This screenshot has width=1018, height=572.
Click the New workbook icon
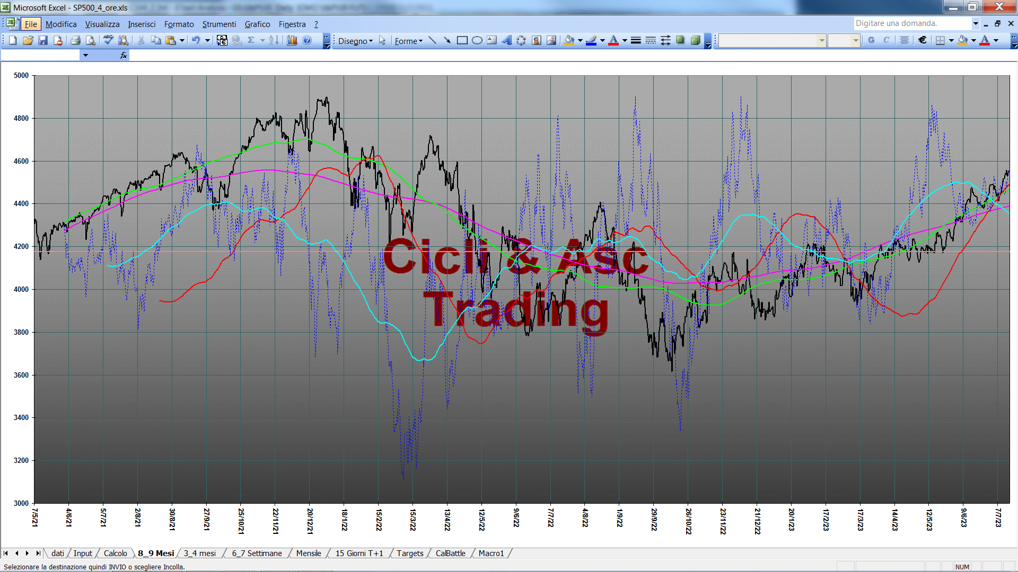coord(13,40)
